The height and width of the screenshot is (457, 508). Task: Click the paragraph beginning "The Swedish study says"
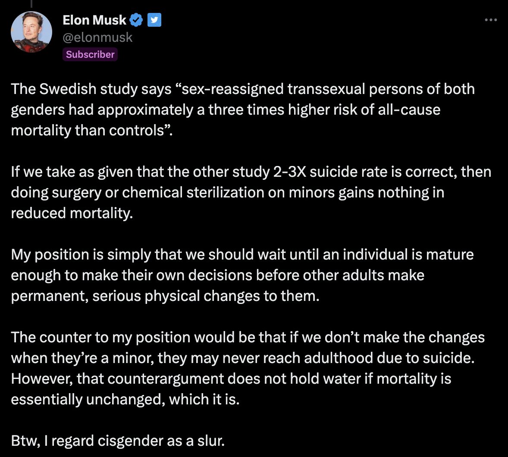point(242,110)
